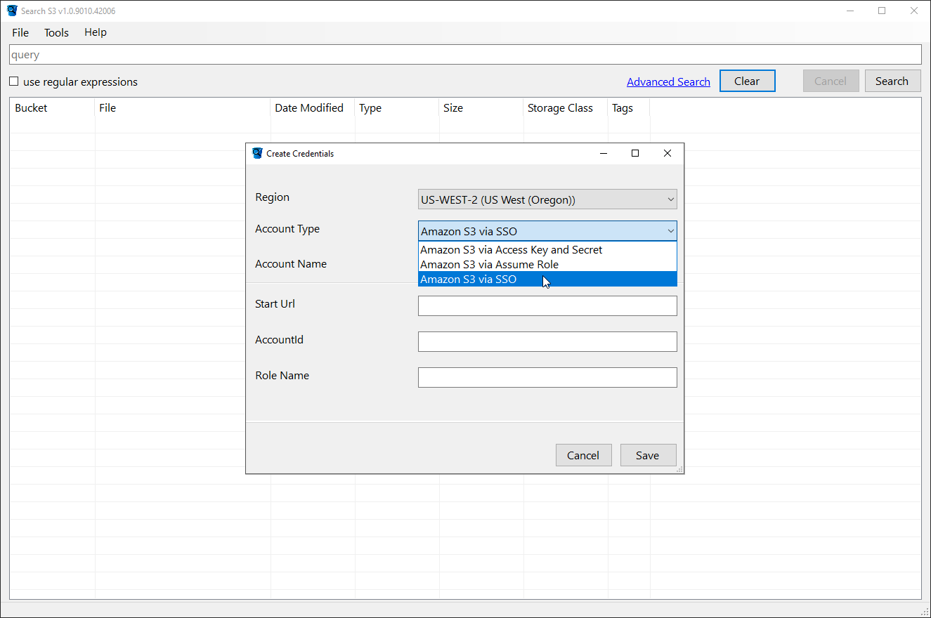Screen dimensions: 931x618
Task: Click the Search S3 app icon in the title bar
Action: click(11, 11)
